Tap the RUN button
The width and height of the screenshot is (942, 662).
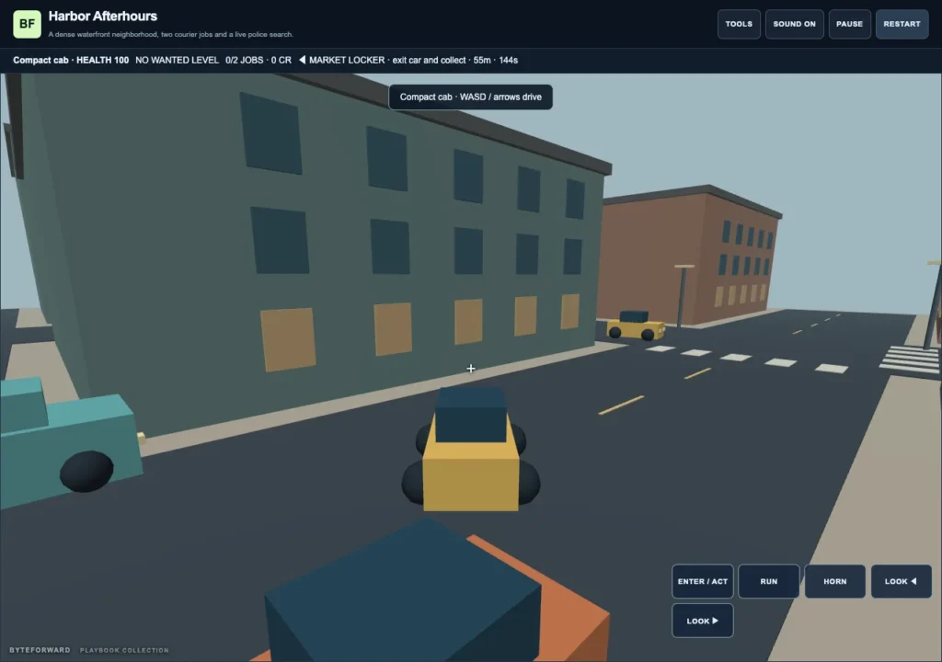(768, 581)
